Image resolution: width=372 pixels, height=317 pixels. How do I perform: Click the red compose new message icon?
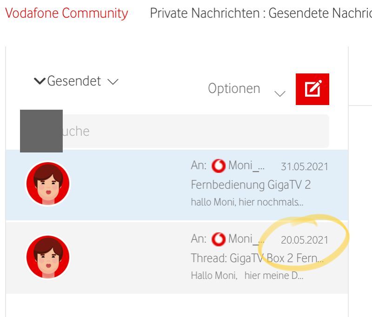tap(312, 89)
